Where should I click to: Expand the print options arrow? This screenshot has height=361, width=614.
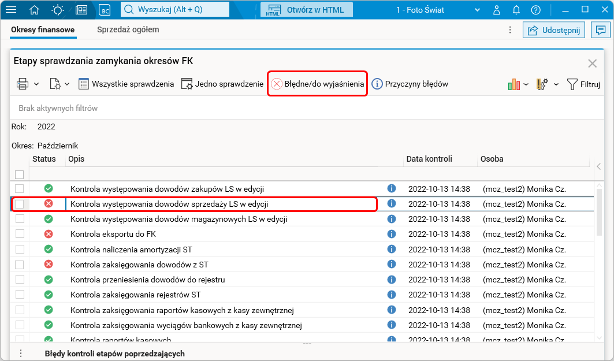pos(36,84)
